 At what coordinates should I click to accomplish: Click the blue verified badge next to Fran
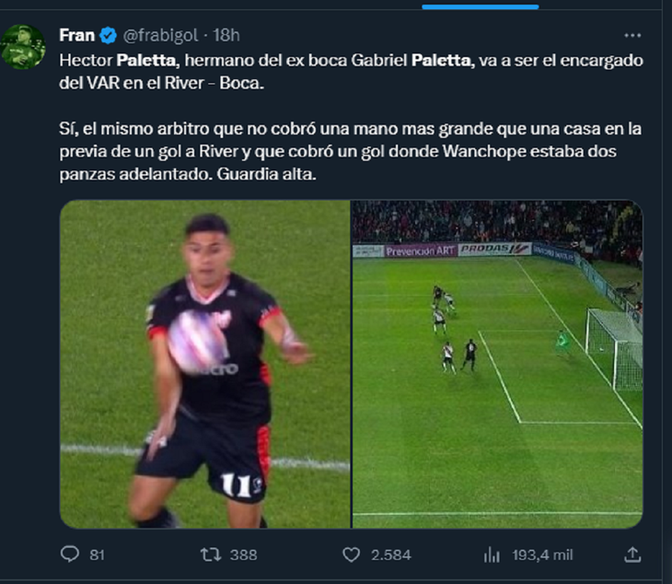coord(109,35)
